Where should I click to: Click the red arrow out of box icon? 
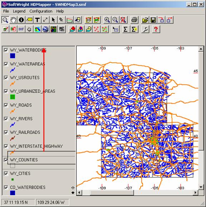[x=169, y=20]
